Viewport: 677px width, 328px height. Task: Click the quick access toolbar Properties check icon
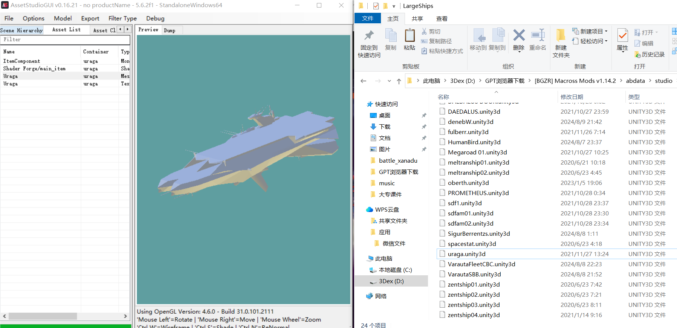(376, 6)
